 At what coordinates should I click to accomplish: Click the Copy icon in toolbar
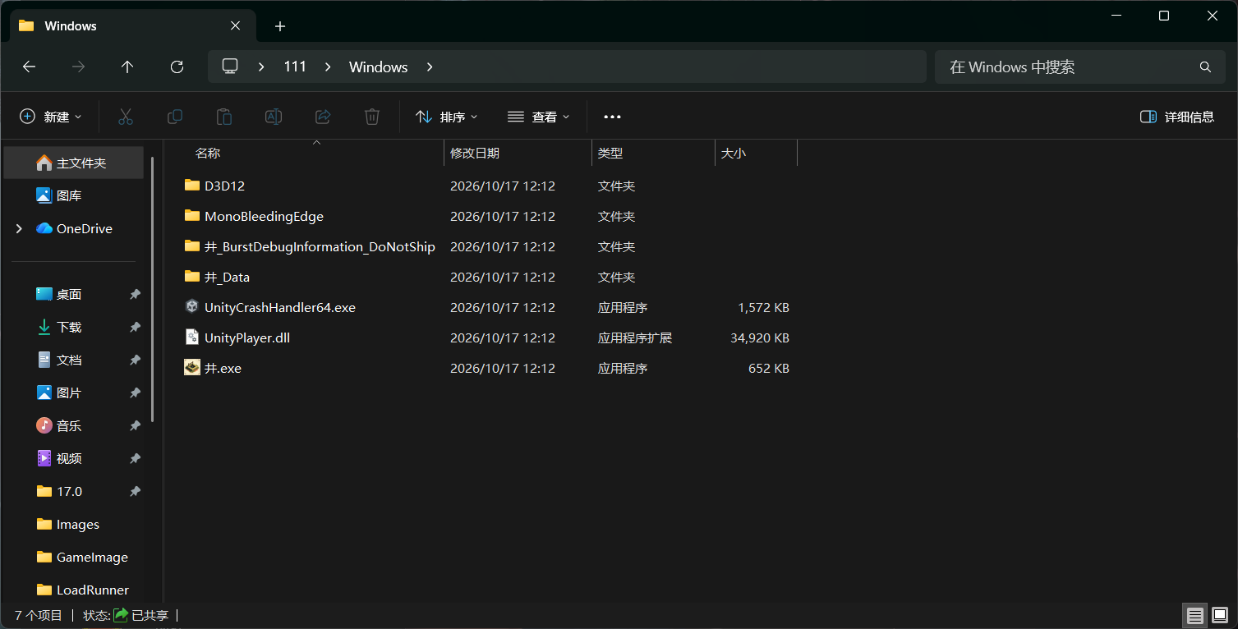tap(175, 117)
